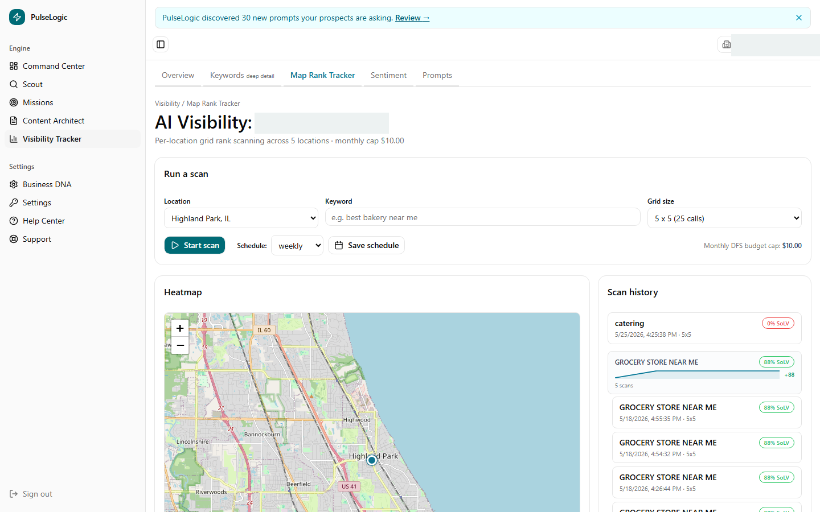Click the PulseLogic brand name

[49, 17]
